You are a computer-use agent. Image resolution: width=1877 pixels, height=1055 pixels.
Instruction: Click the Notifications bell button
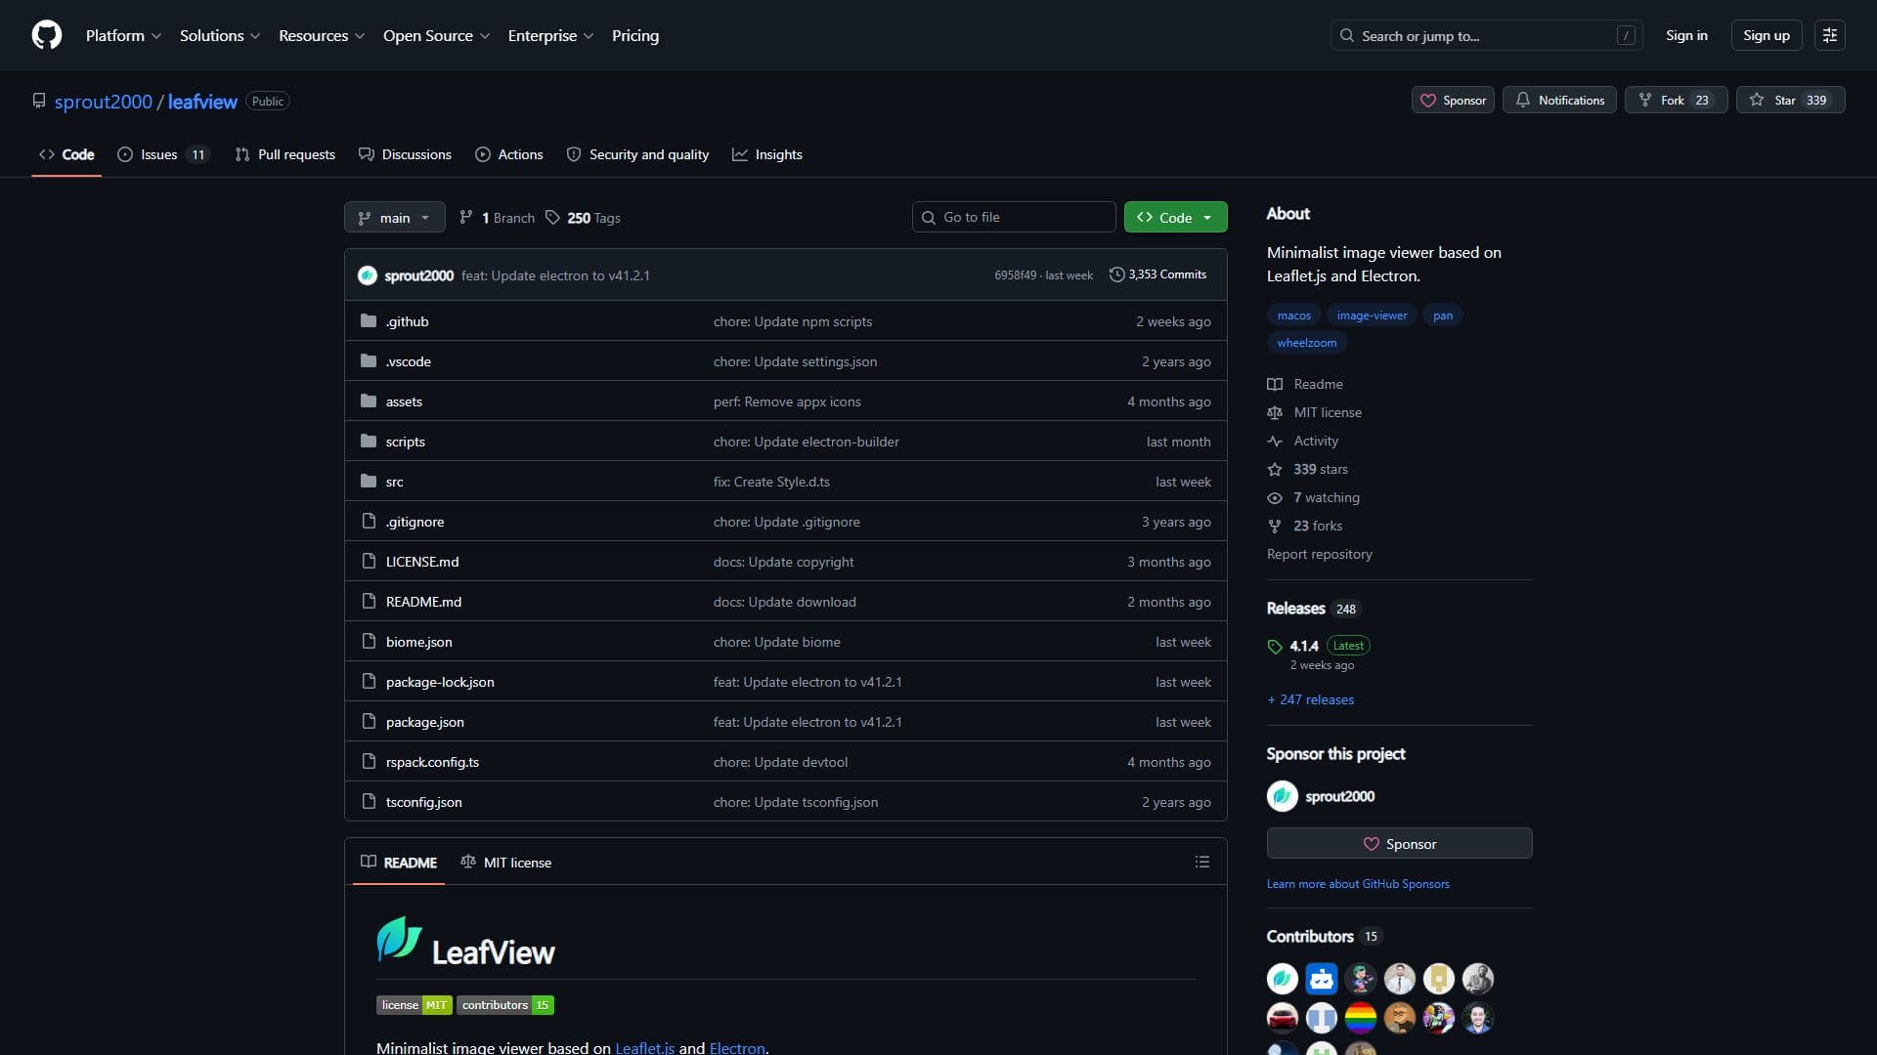(1559, 100)
